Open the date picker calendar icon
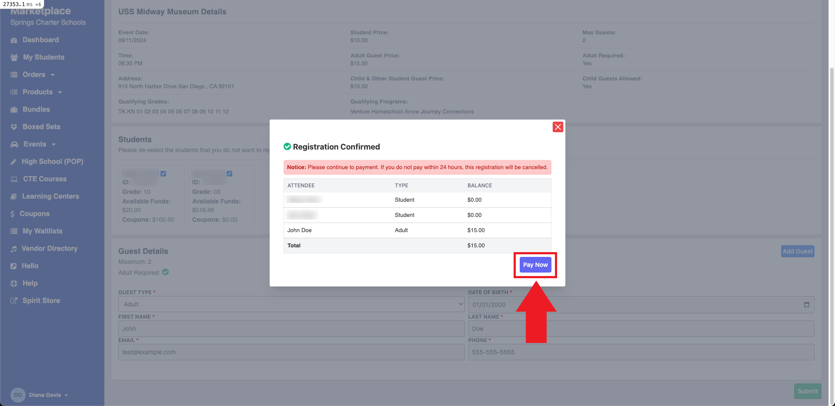 point(807,305)
